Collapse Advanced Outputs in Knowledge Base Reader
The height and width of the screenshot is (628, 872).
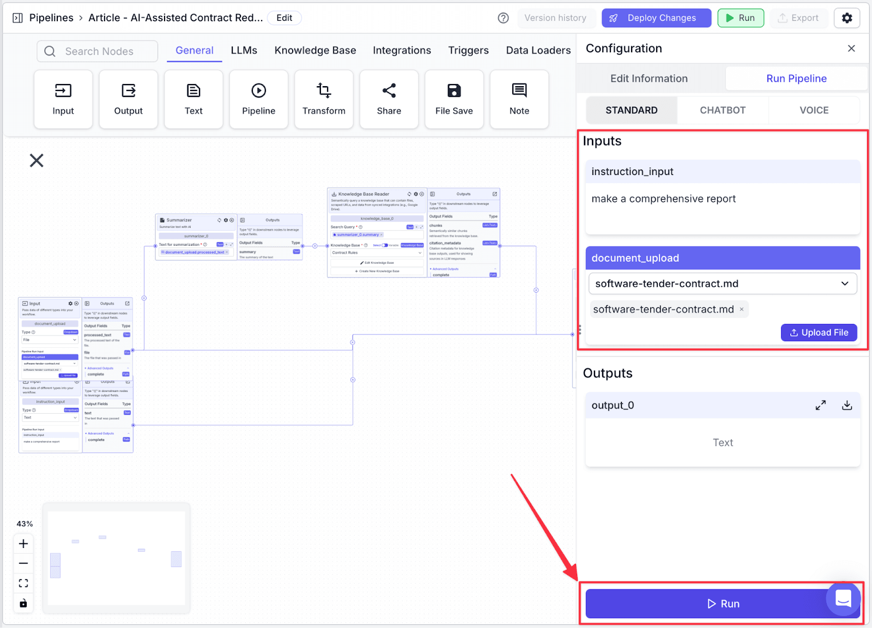[x=463, y=269]
